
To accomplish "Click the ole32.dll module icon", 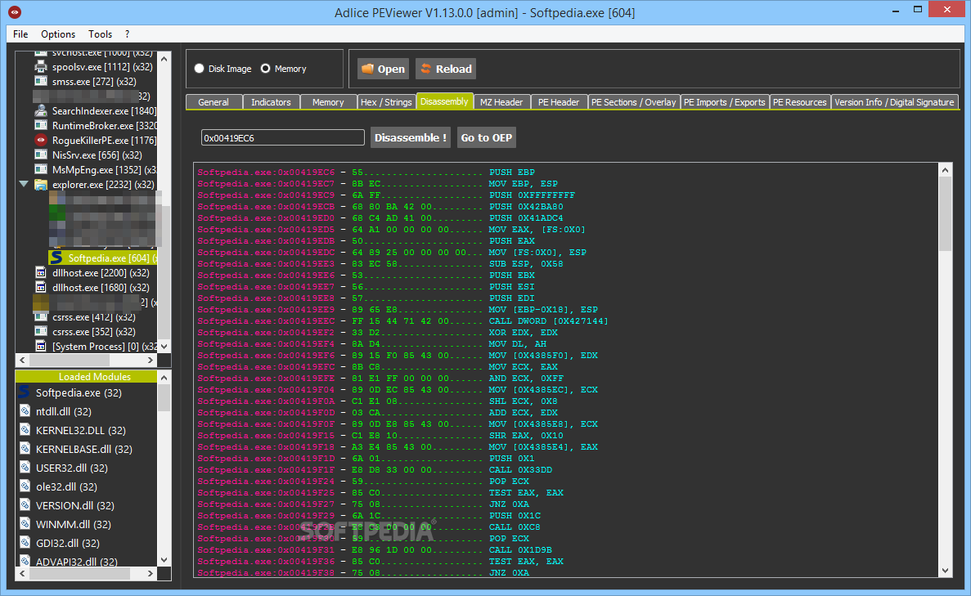I will 25,486.
